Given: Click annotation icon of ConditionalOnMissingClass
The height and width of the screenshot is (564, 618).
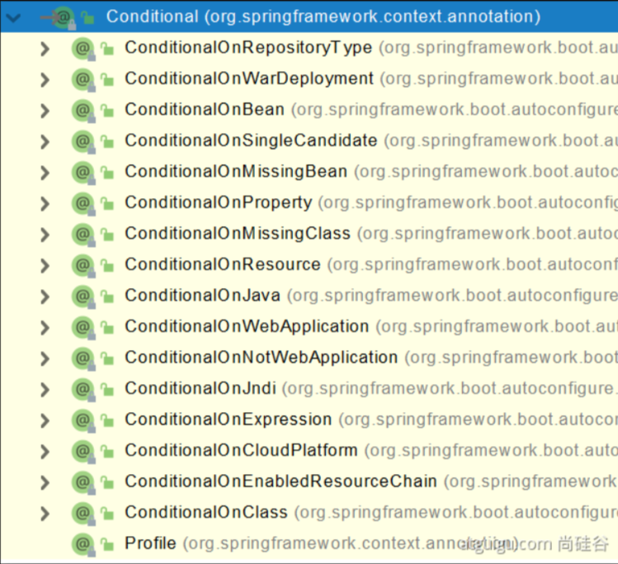Looking at the screenshot, I should click(x=83, y=235).
